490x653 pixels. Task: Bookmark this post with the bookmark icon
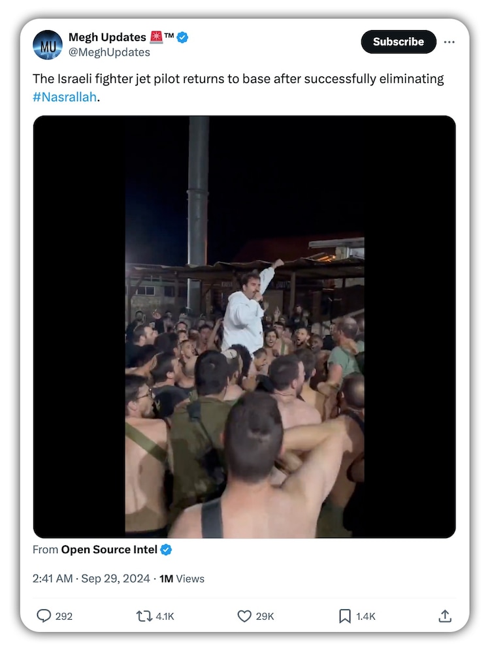tap(345, 616)
